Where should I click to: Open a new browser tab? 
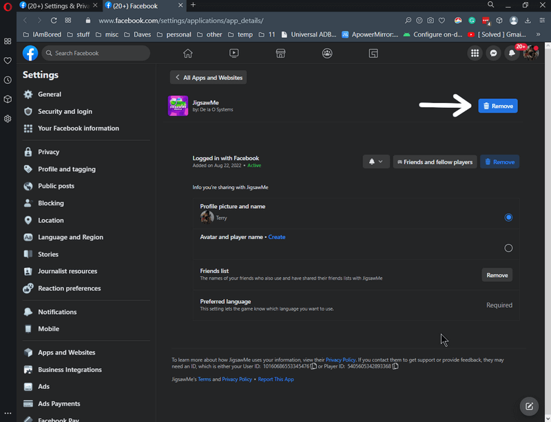193,5
